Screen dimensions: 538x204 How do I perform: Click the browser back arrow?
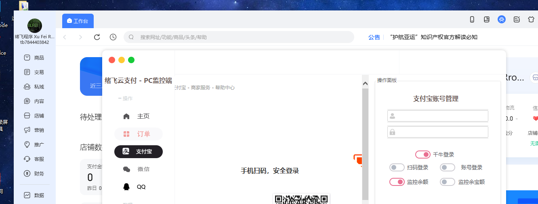click(65, 37)
